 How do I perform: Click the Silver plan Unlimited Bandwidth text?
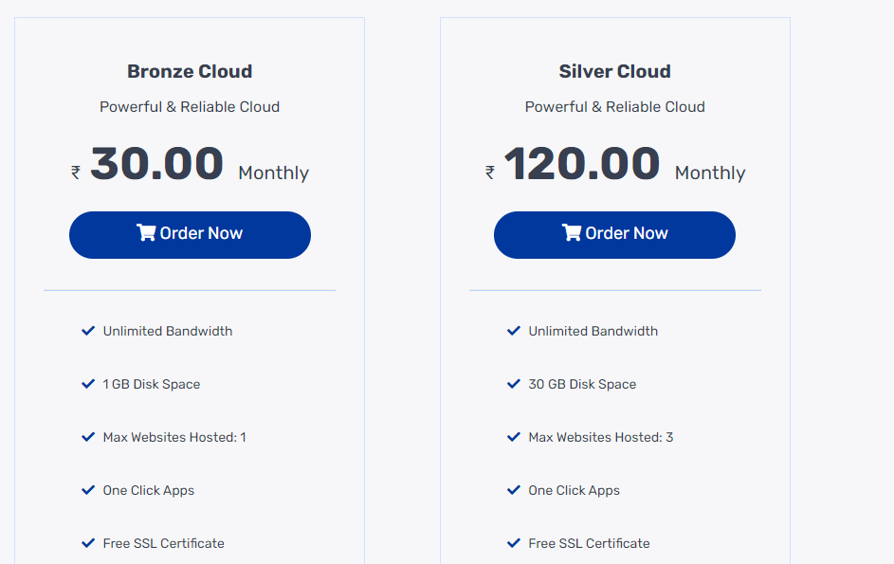[x=593, y=331]
